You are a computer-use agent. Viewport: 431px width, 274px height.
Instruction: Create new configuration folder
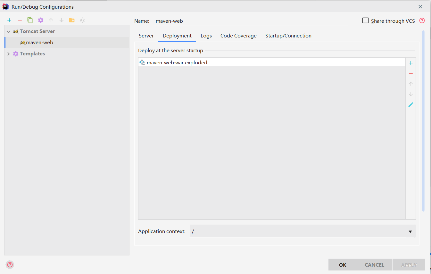tap(72, 20)
